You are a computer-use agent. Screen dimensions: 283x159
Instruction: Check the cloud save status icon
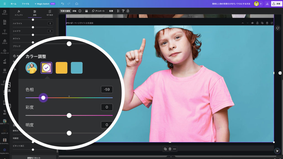click(77, 4)
